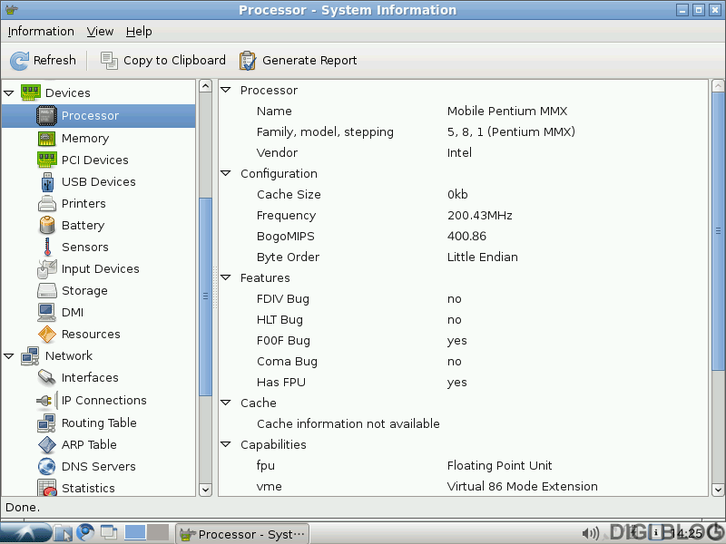
Task: Open the Help menu
Action: click(x=139, y=32)
